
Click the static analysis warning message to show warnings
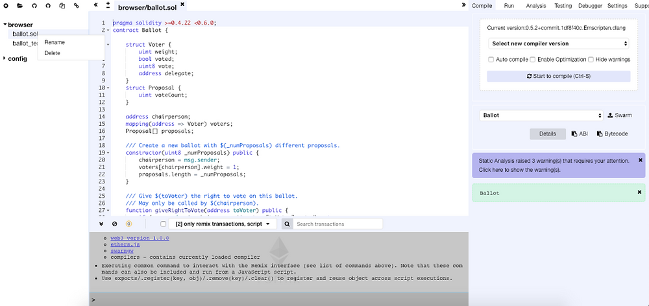coord(554,165)
